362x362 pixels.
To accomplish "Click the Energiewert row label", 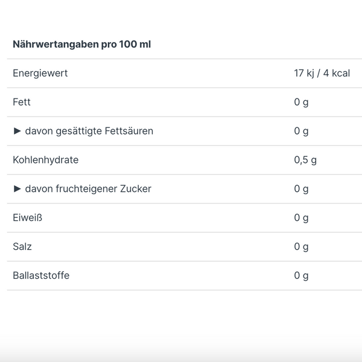I will [x=40, y=73].
